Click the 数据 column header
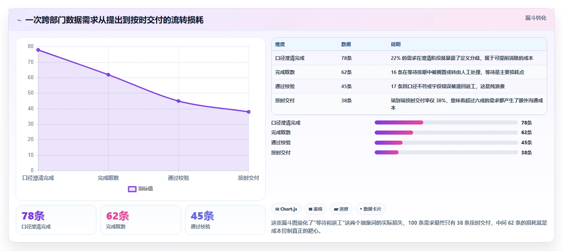This screenshot has height=251, width=563. (x=346, y=44)
